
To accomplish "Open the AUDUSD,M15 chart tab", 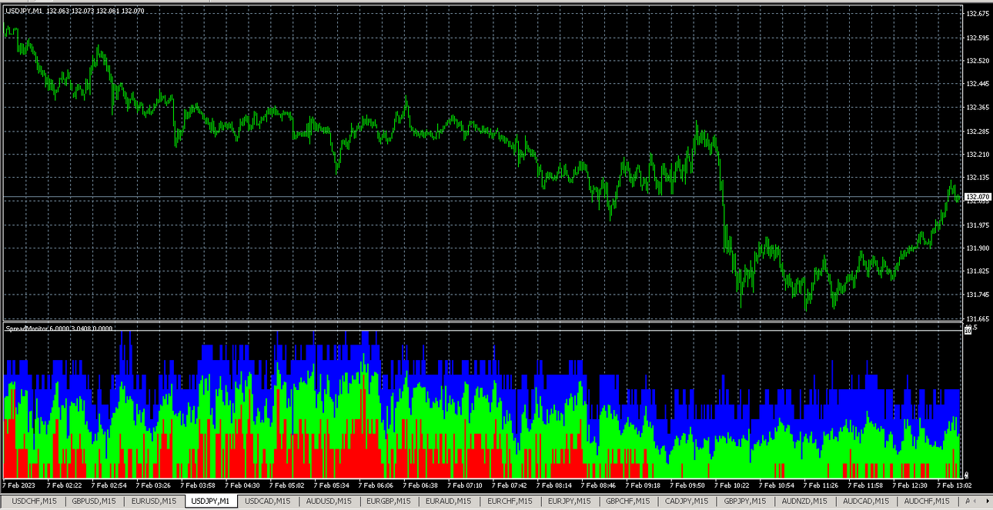I will pyautogui.click(x=329, y=502).
